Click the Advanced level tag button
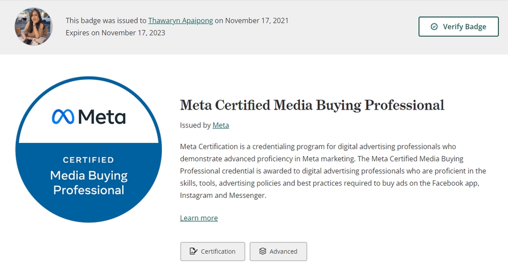Screen dimensions: 508x272 pos(278,251)
